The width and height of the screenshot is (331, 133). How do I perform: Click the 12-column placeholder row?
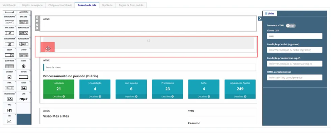(x=148, y=43)
